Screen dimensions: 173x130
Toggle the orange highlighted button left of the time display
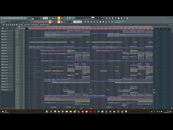click(x=59, y=18)
